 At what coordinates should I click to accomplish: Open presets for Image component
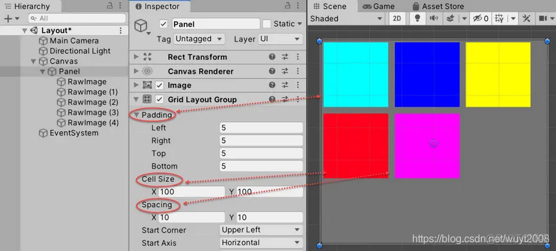pos(284,85)
